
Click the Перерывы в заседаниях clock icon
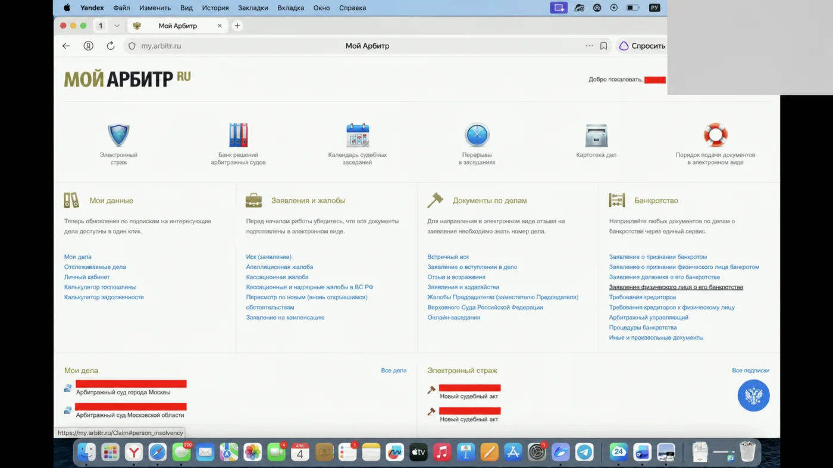[x=477, y=135]
